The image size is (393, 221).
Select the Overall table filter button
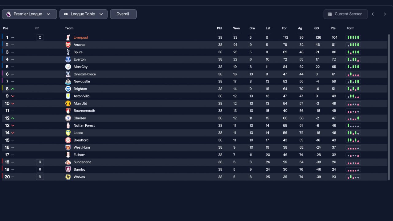pyautogui.click(x=123, y=14)
